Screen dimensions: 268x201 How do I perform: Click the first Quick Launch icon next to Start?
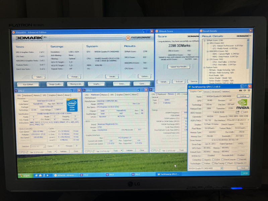(37, 175)
